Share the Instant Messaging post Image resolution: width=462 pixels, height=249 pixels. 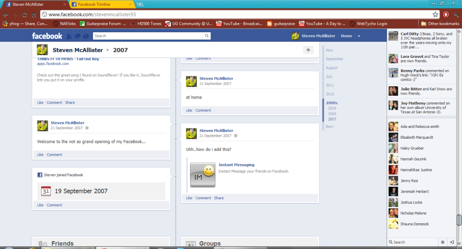point(219,198)
